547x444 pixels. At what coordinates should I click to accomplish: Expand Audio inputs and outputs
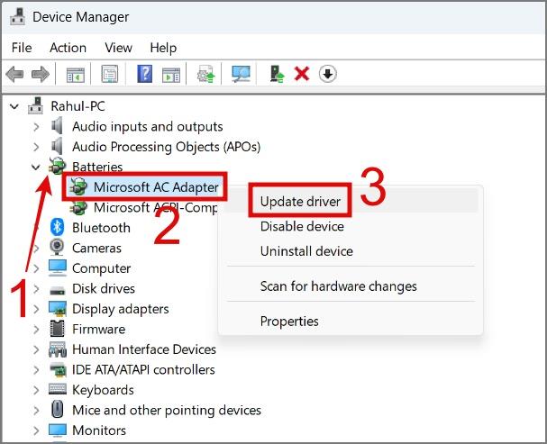point(36,126)
